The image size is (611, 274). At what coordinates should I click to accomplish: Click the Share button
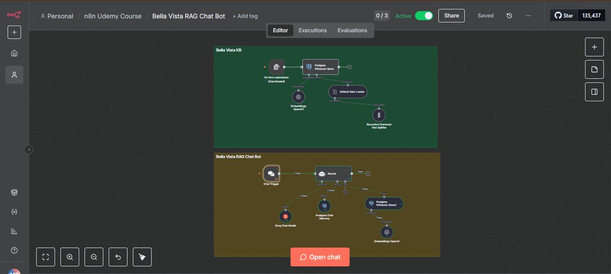pyautogui.click(x=451, y=16)
